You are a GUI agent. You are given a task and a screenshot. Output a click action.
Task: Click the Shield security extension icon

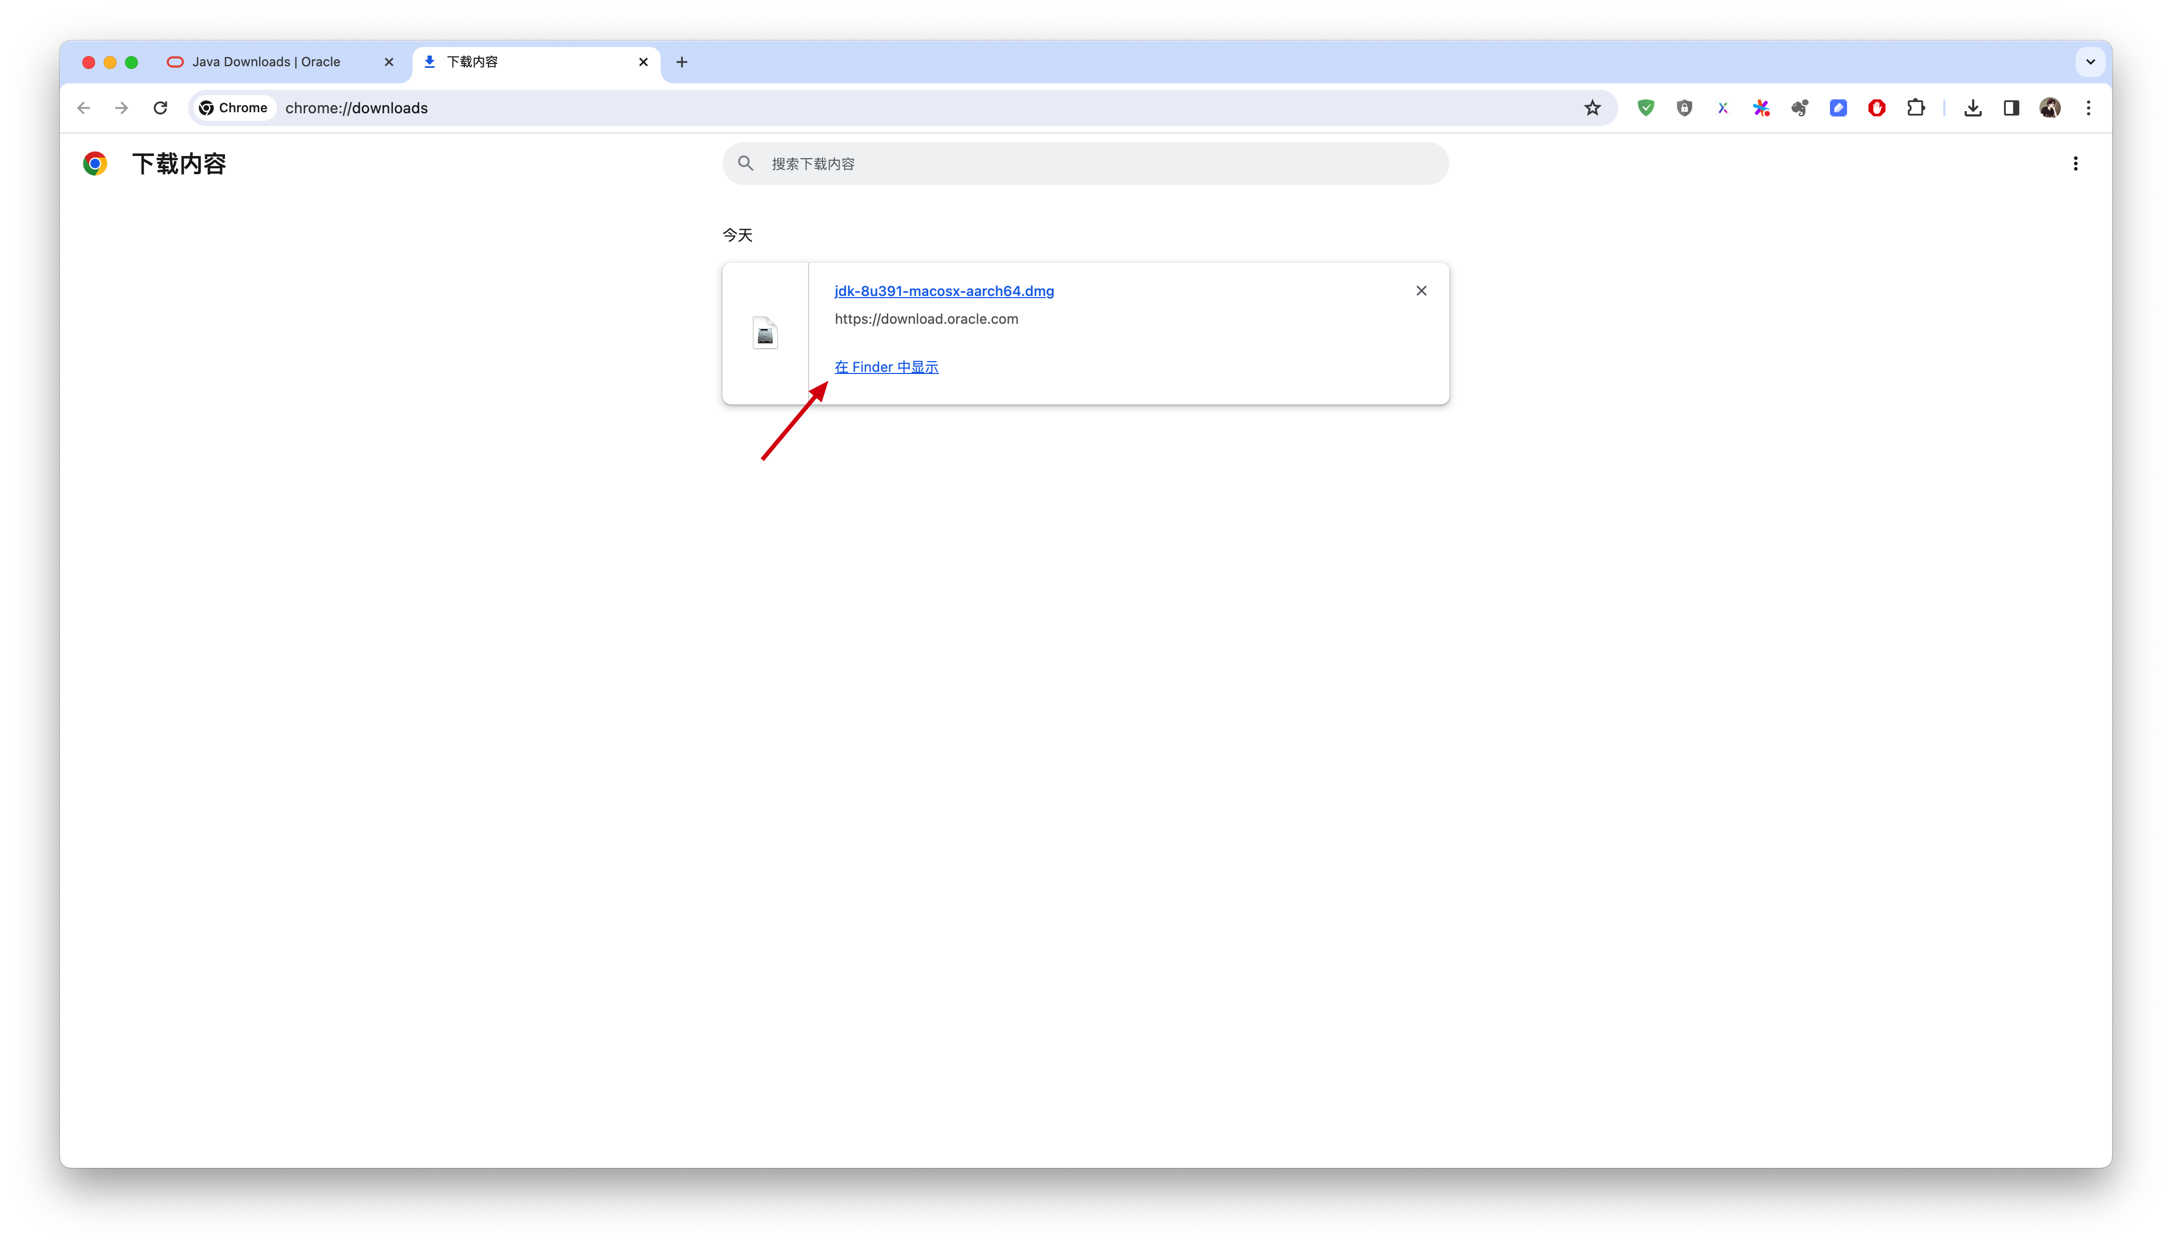click(1681, 107)
